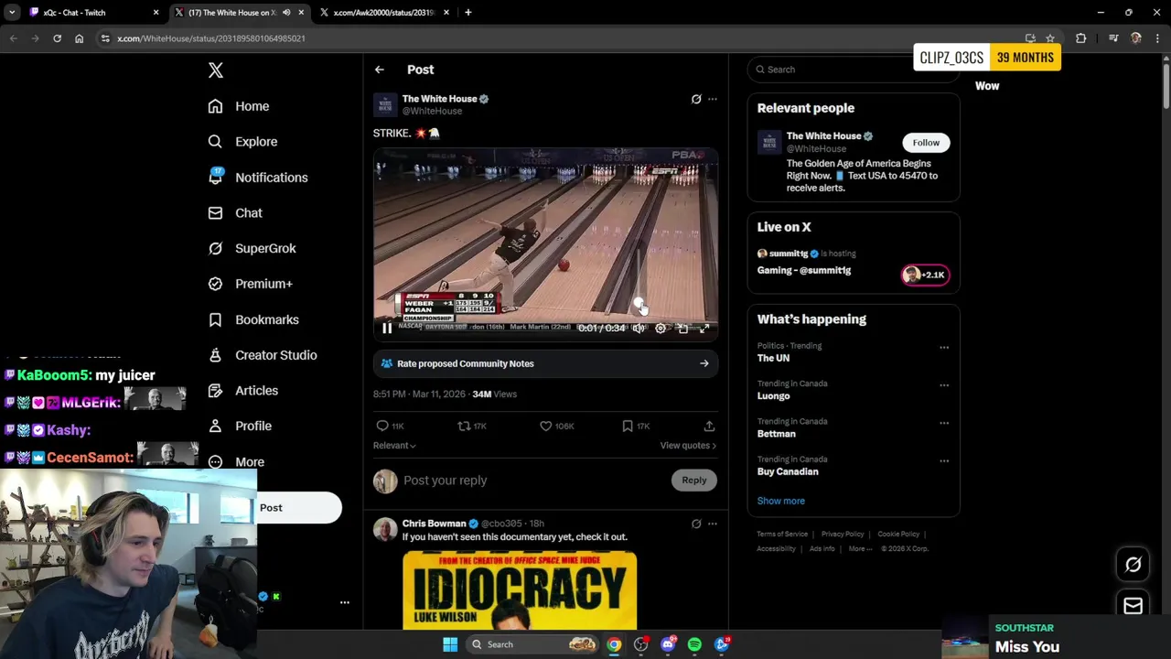
Task: Bookmark the White House post
Action: 635,426
